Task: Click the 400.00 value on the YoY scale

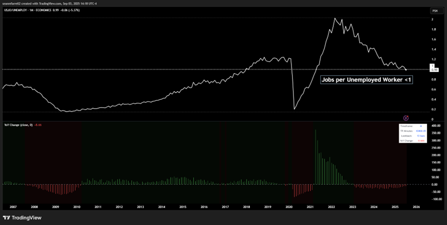Action: point(436,126)
